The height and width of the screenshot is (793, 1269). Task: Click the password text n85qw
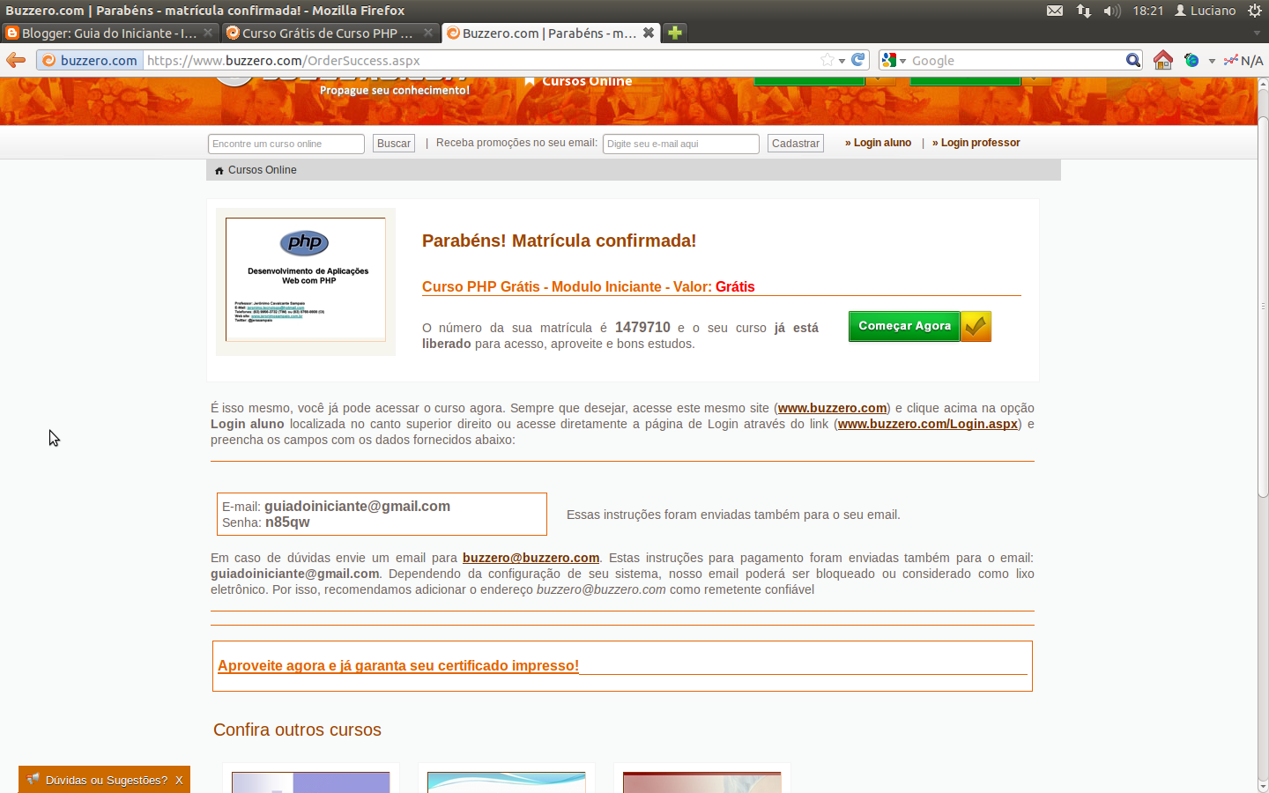tap(287, 522)
